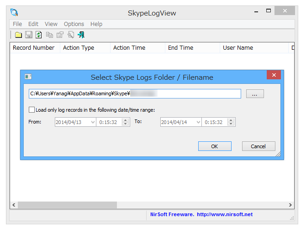Image resolution: width=306 pixels, height=233 pixels.
Task: Click the scrollbar left arrow
Action: pos(14,205)
